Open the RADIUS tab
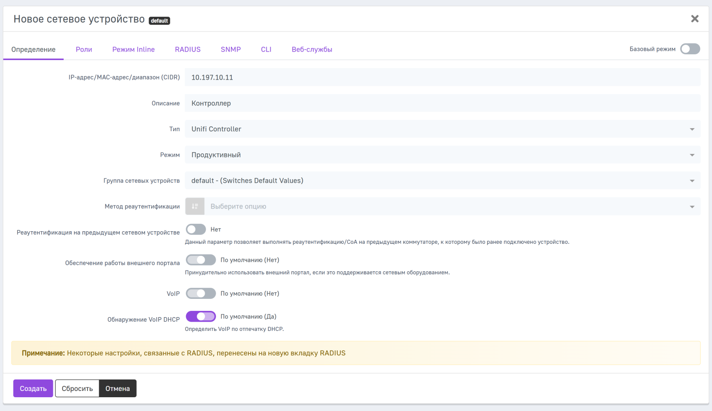 pos(187,49)
